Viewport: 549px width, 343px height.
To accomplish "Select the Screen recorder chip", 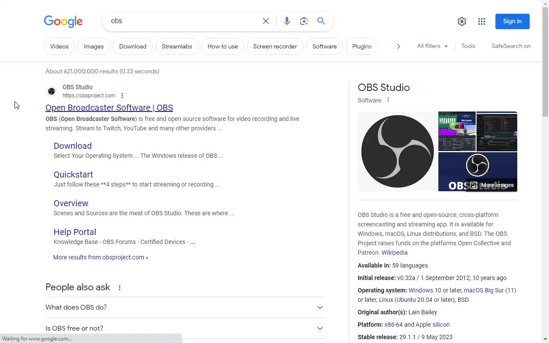I will [x=275, y=46].
